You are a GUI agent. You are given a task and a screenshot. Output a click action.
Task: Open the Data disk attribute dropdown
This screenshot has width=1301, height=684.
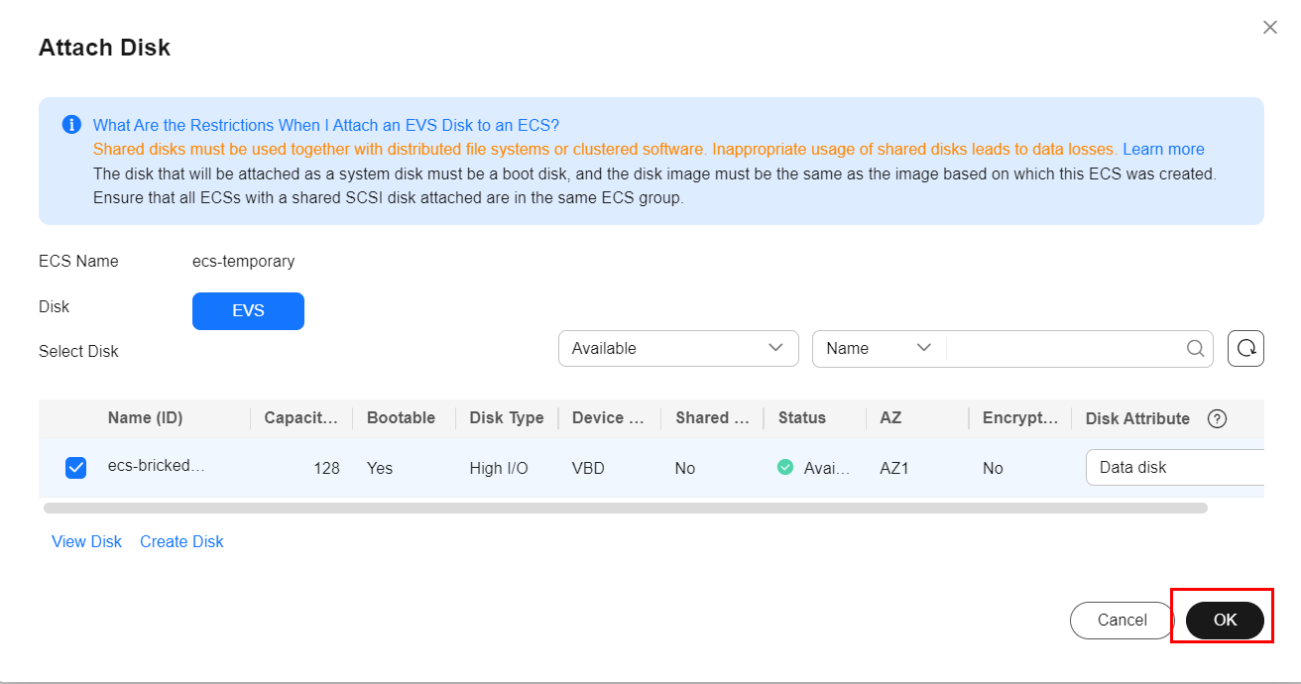[1175, 468]
